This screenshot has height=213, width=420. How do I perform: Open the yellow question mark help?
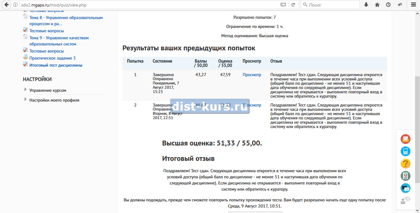coord(406,164)
